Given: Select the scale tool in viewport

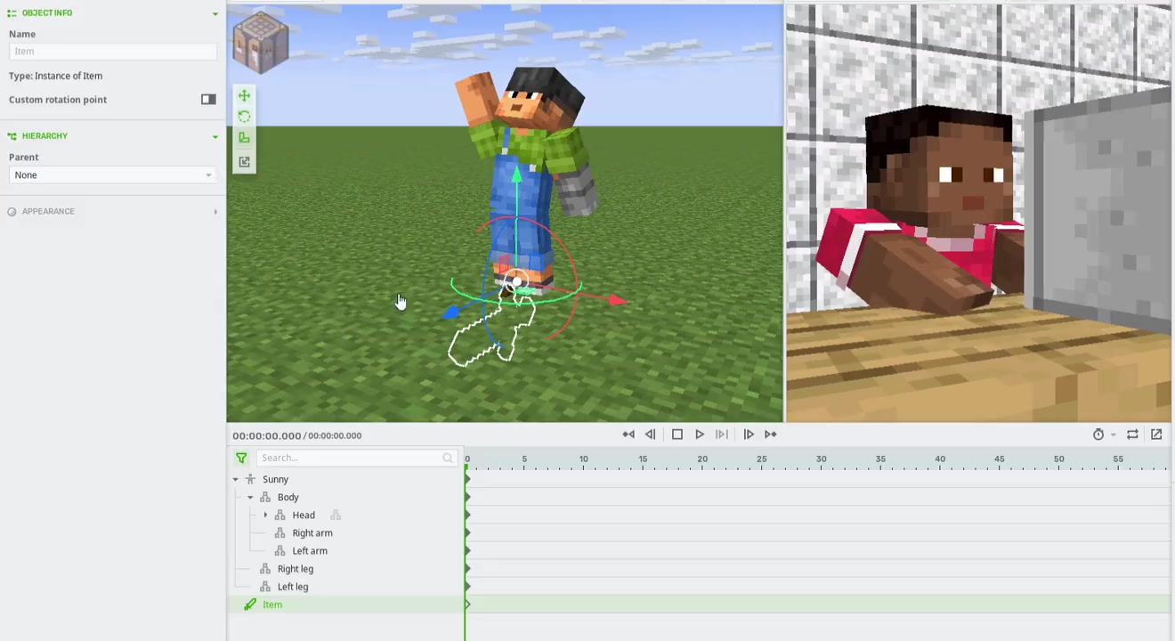Looking at the screenshot, I should (x=244, y=139).
